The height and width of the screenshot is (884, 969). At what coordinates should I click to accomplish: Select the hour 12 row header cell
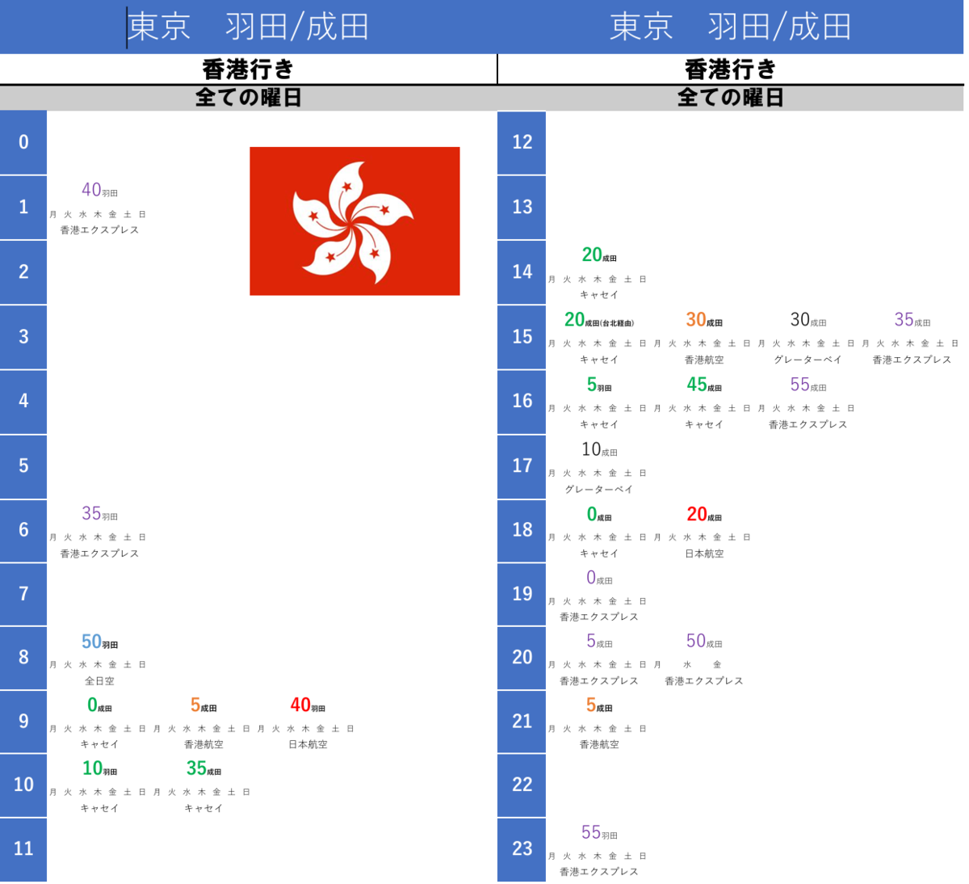[522, 142]
